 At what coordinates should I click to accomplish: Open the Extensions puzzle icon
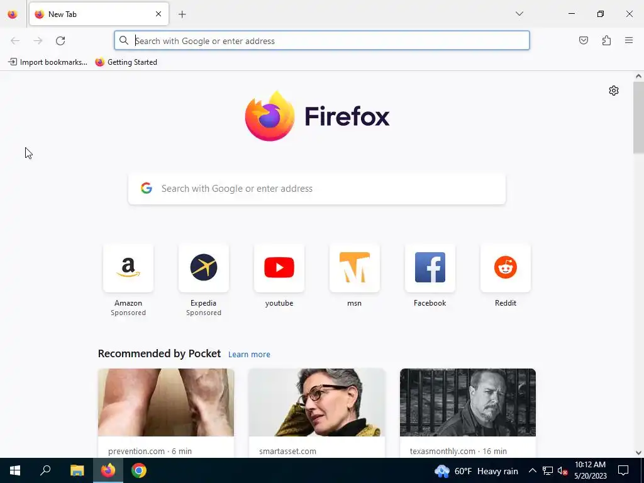point(606,40)
